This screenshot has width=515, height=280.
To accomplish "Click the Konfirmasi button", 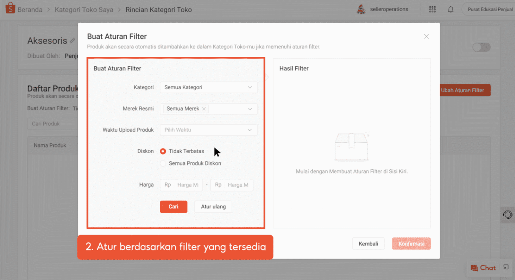I will click(x=411, y=244).
